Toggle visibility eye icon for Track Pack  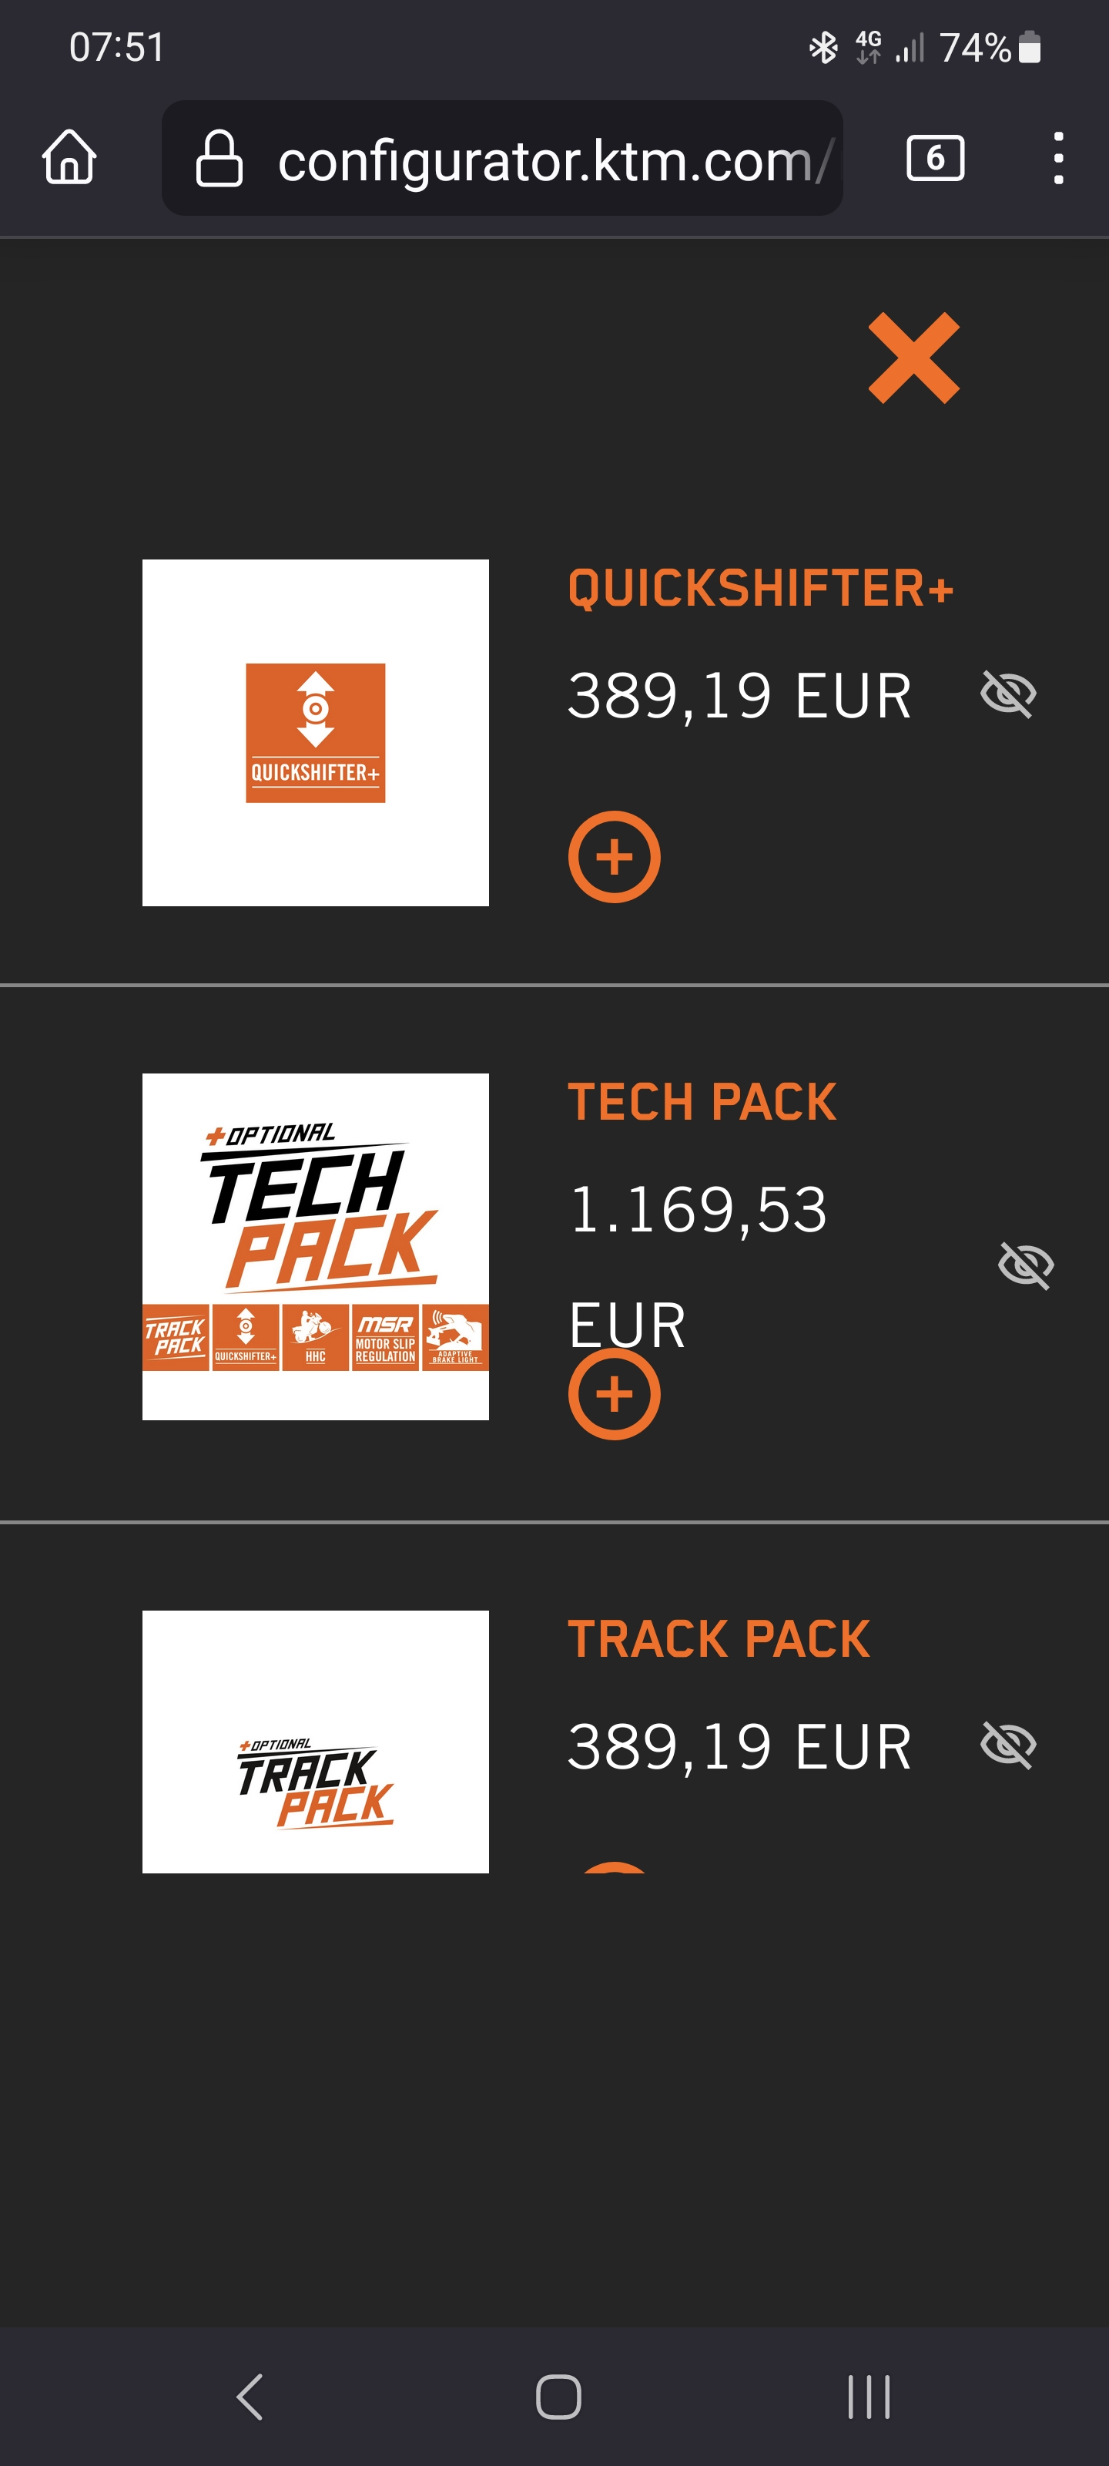(x=1009, y=1745)
